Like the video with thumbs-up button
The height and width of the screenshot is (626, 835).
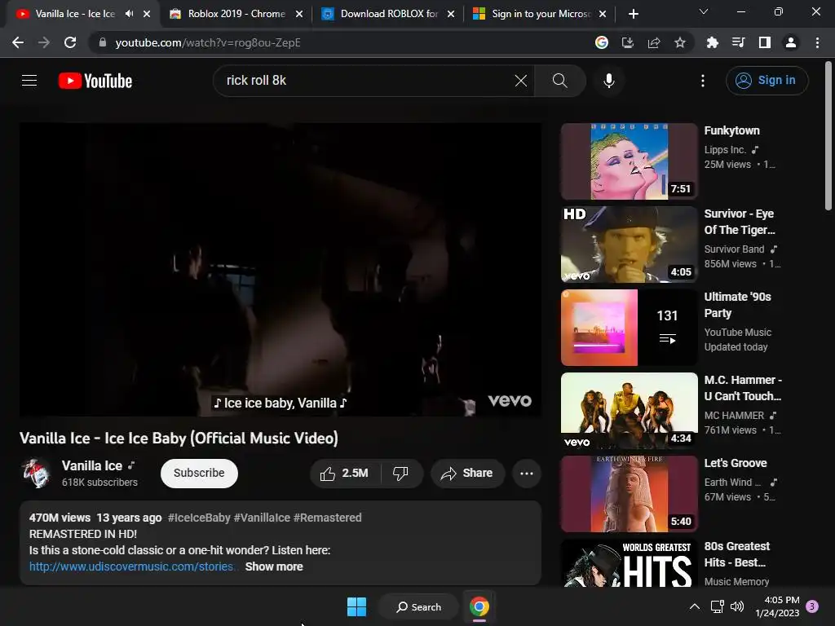point(345,474)
